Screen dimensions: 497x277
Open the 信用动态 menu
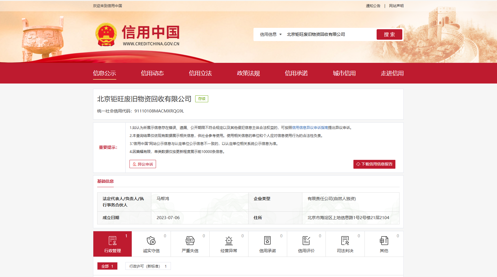(x=152, y=73)
